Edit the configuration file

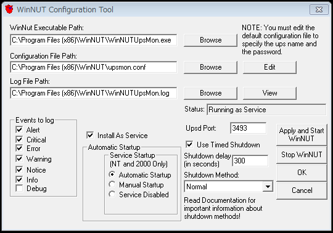[269, 67]
